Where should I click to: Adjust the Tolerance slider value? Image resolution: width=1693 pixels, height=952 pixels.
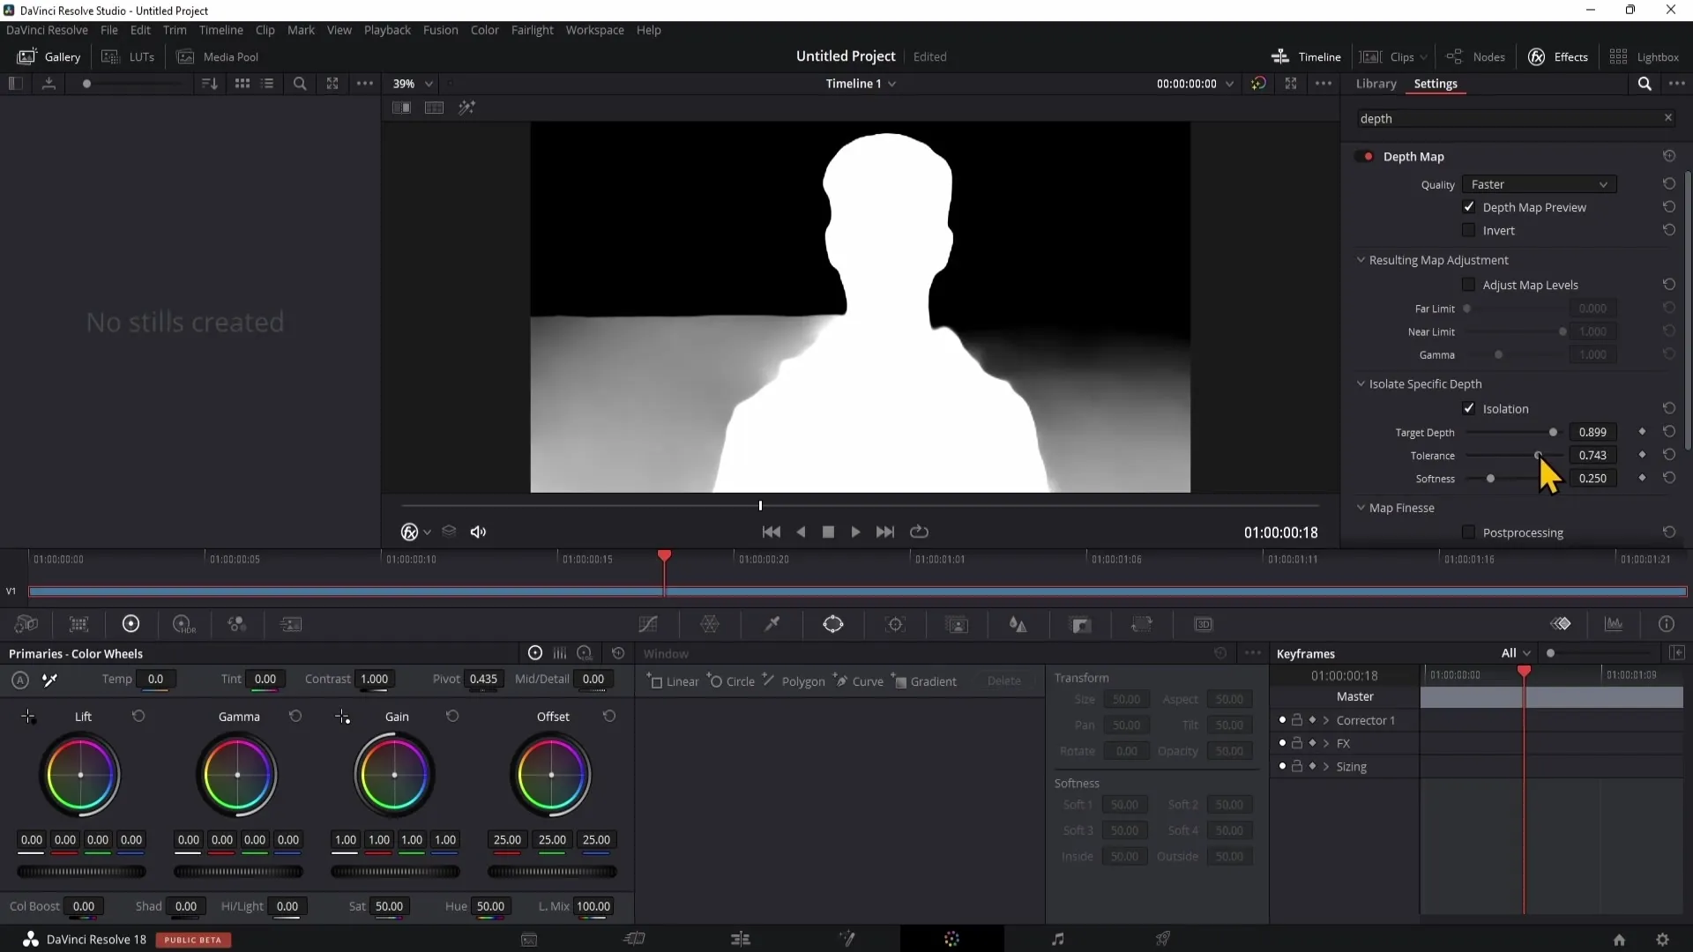tap(1539, 455)
